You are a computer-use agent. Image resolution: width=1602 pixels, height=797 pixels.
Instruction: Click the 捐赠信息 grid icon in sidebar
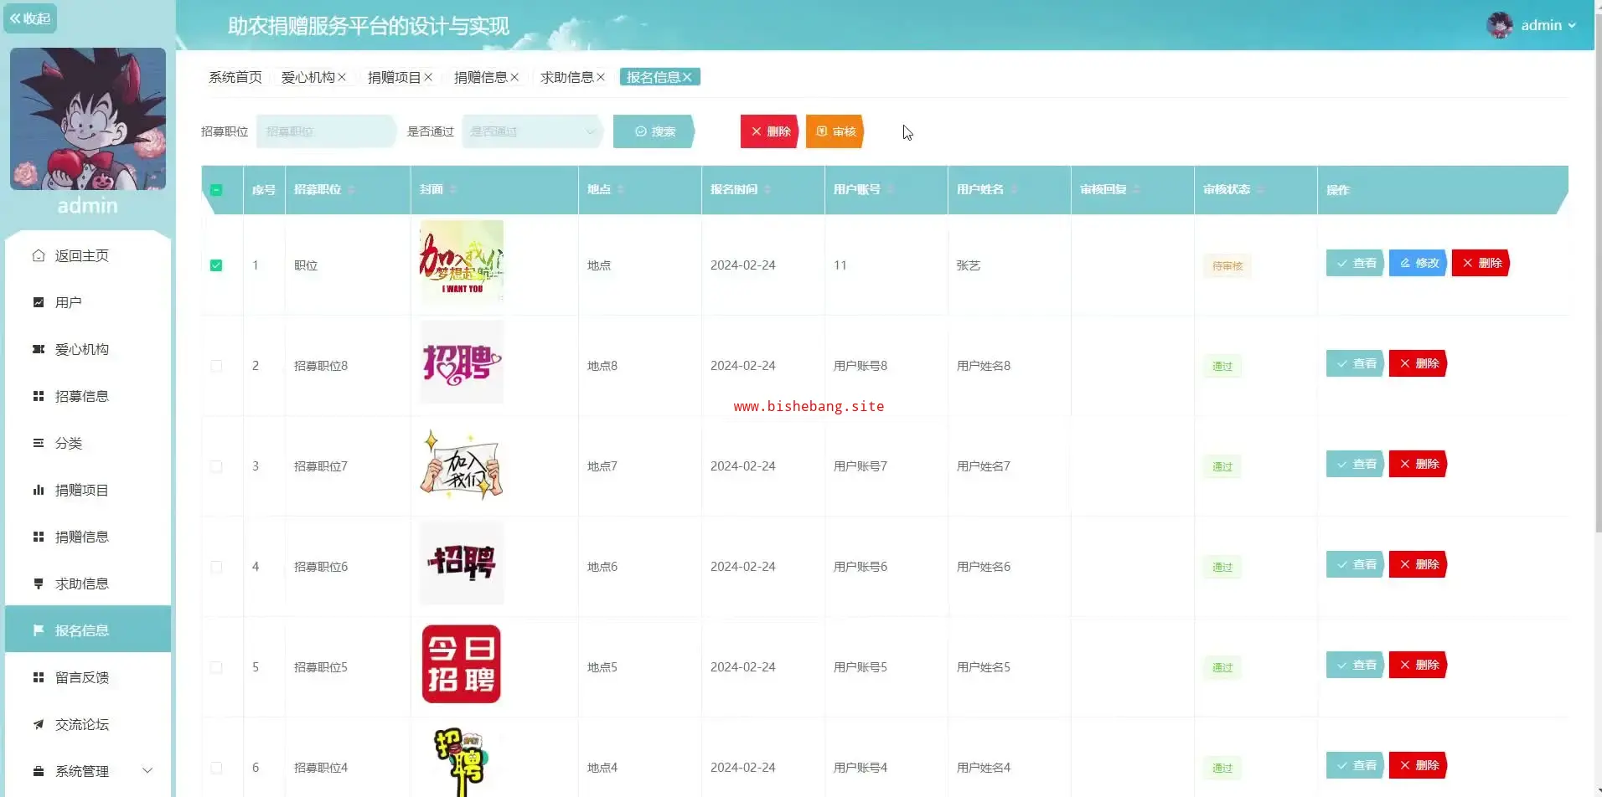39,537
